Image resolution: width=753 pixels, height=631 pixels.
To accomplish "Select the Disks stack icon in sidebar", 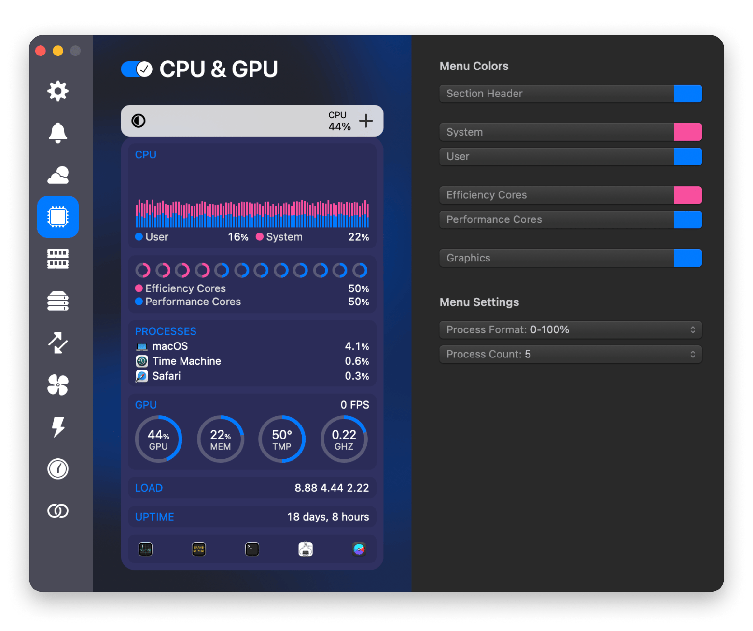I will click(x=58, y=301).
